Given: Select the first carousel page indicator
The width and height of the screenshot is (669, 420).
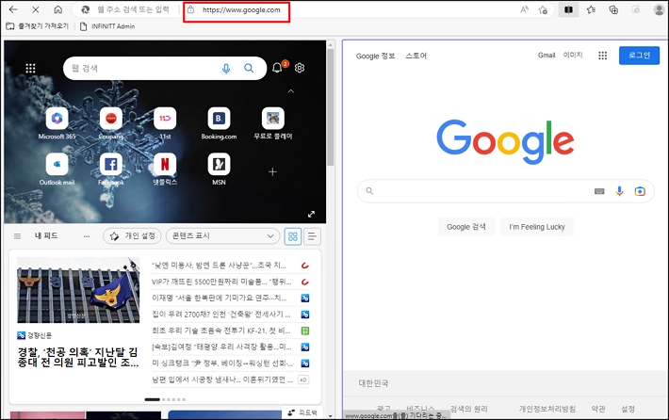Looking at the screenshot, I should tap(153, 399).
